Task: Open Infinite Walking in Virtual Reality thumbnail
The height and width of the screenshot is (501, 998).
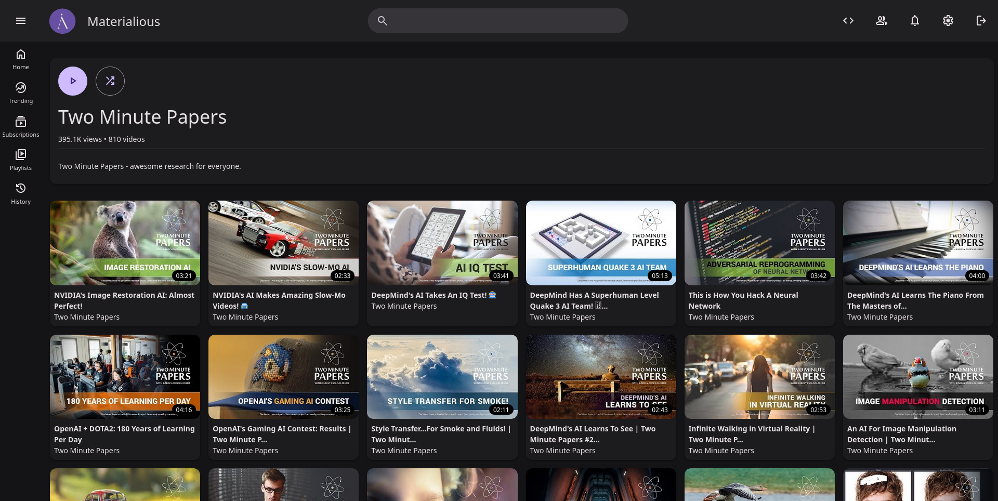Action: pos(759,377)
